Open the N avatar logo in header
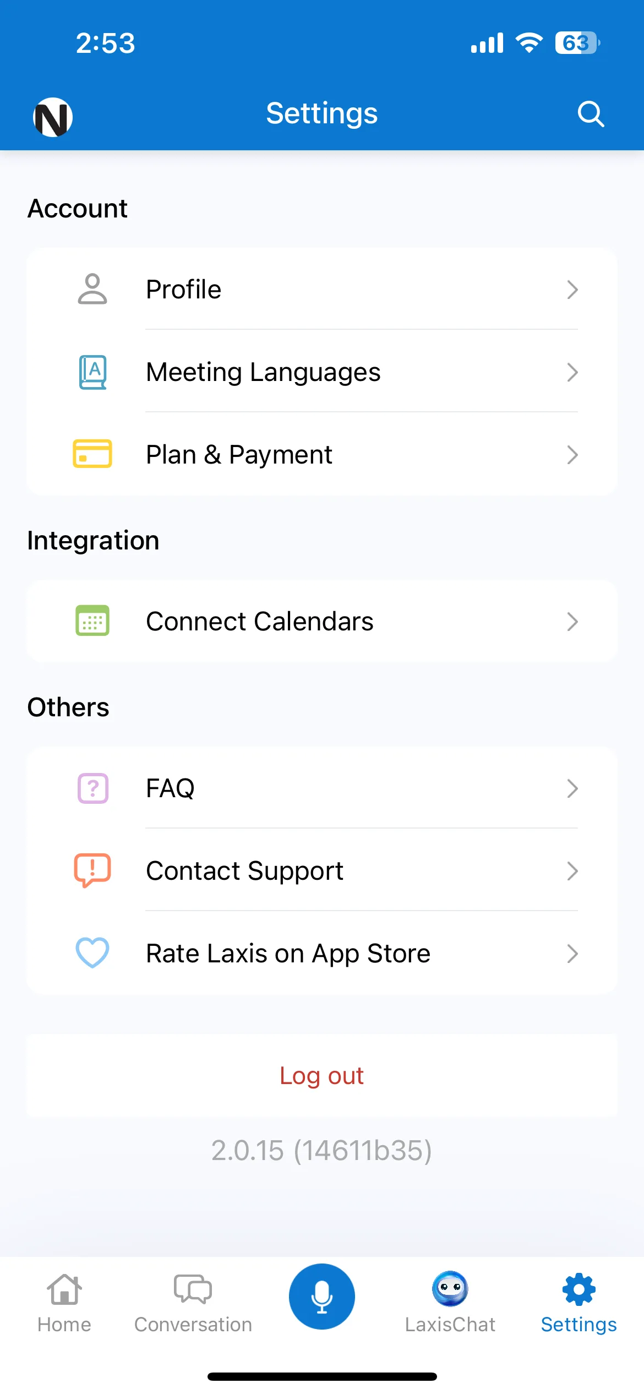This screenshot has width=644, height=1394. point(53,117)
